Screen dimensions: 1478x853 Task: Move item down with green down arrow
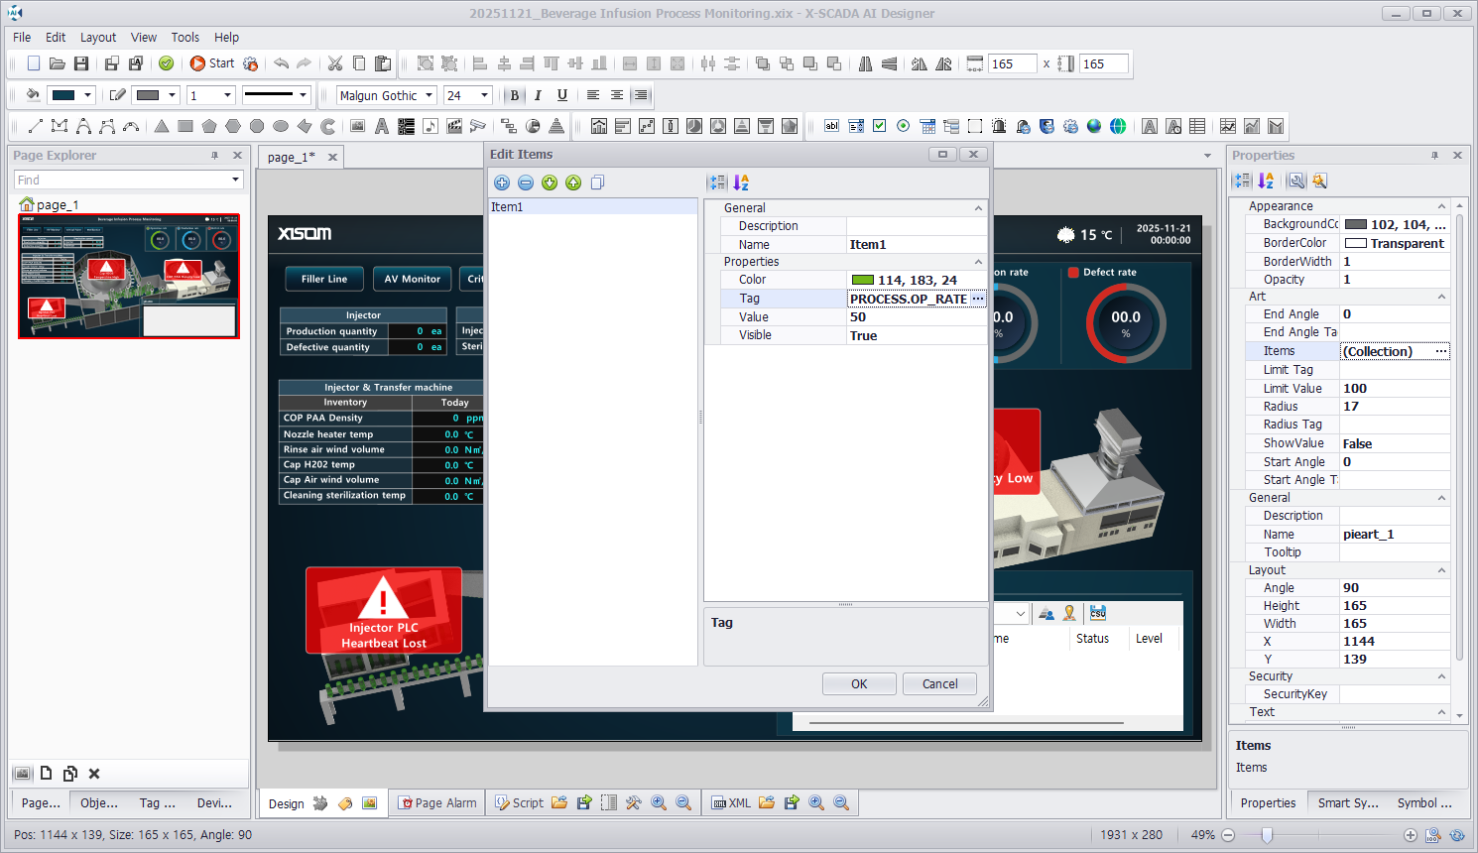(550, 183)
